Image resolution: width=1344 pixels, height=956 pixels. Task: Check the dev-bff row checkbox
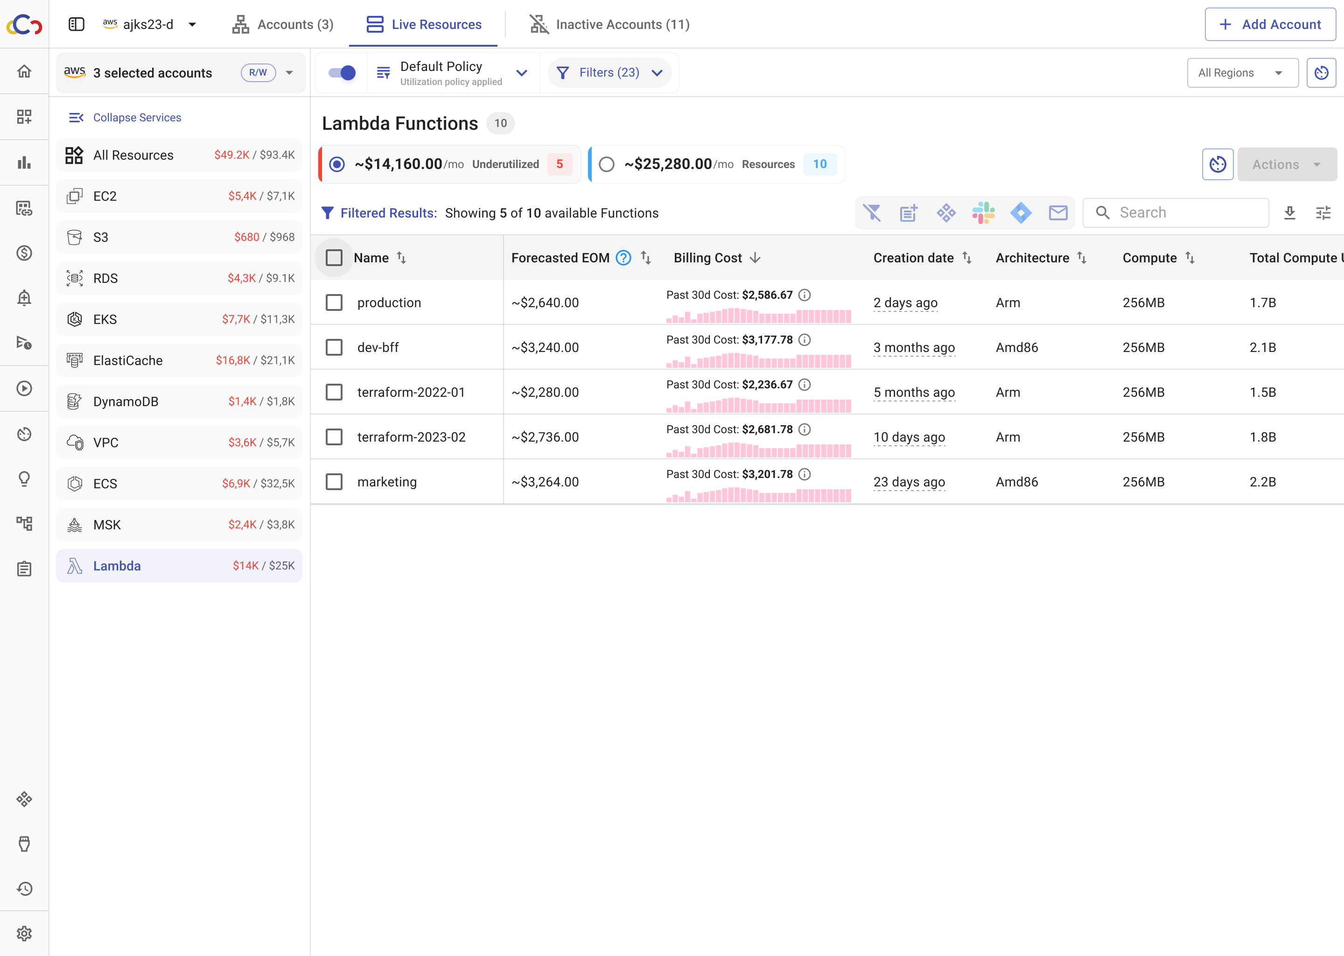pos(334,347)
